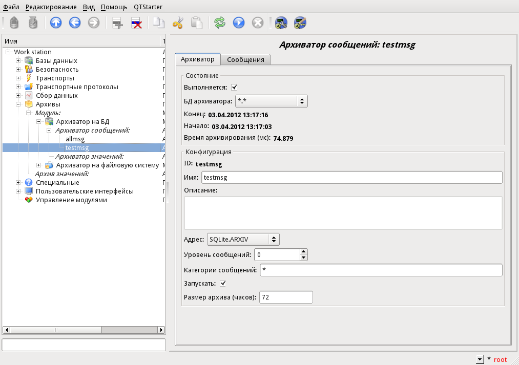This screenshot has height=365, width=519.
Task: Expand the Базы данных tree node
Action: click(18, 60)
